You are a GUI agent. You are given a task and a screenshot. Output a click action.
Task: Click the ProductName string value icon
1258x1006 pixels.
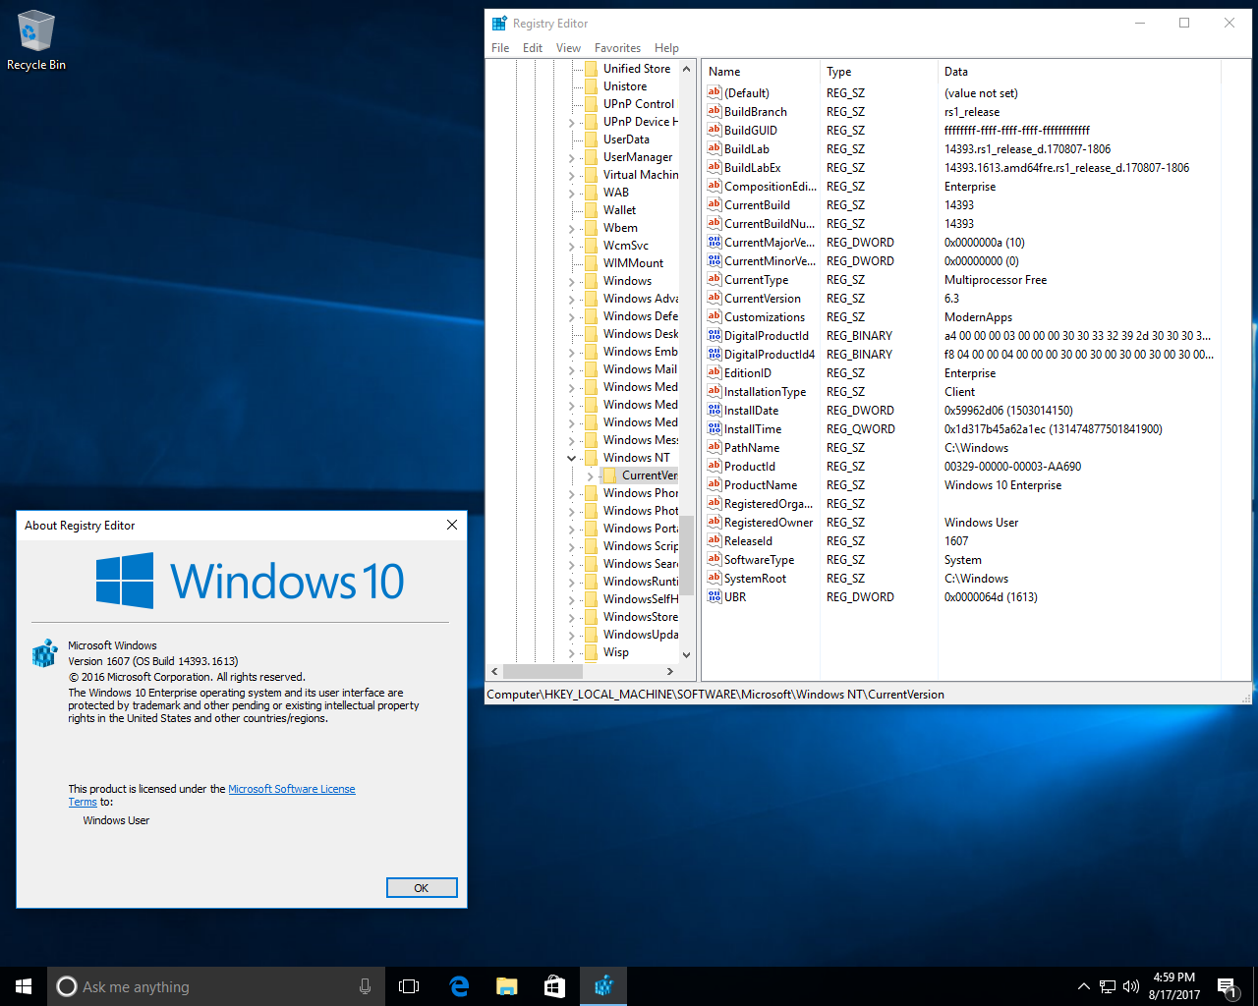point(715,484)
